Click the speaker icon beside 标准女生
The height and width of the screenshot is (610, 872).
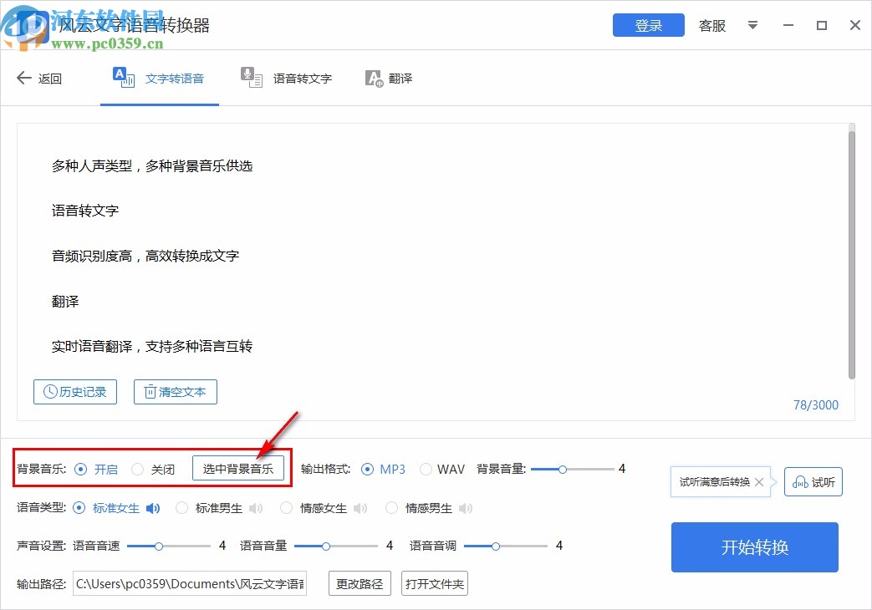(x=153, y=507)
